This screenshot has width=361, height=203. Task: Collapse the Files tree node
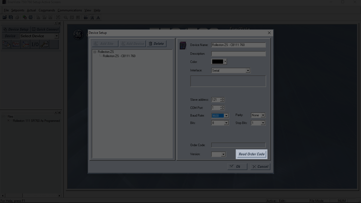point(3,116)
